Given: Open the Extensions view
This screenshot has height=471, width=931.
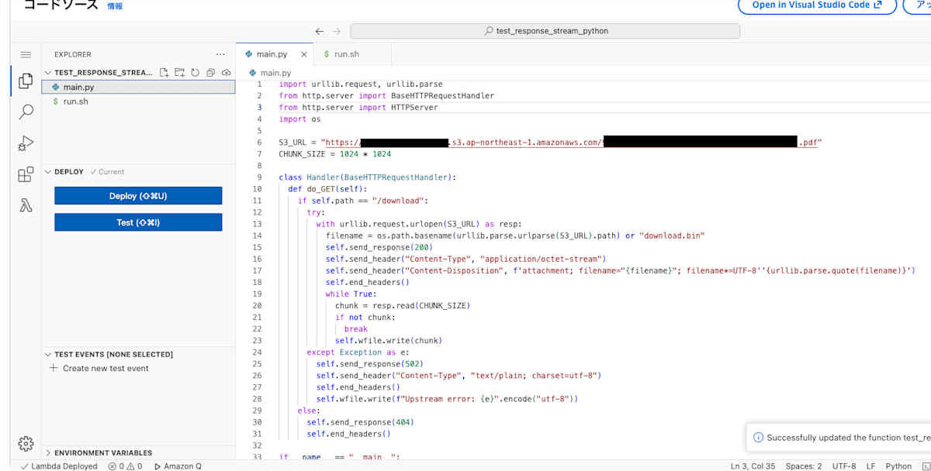Looking at the screenshot, I should (x=26, y=174).
